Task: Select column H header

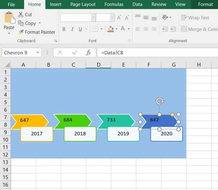Action: (199, 65)
